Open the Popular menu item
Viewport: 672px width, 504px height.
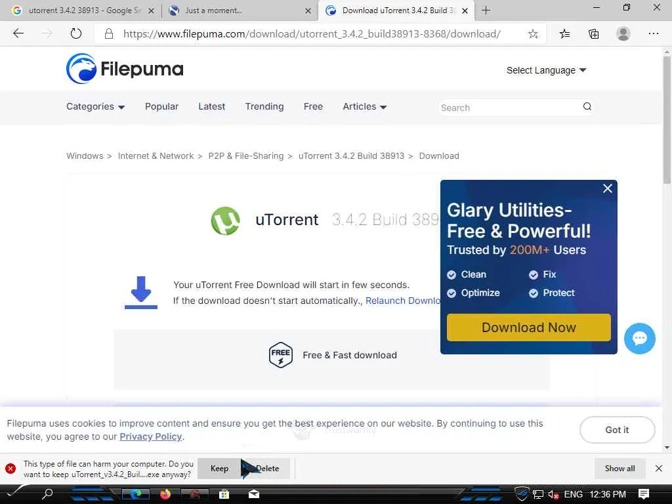click(161, 107)
